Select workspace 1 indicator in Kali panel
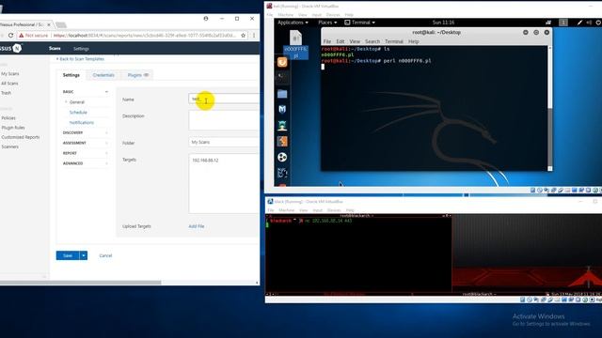Image resolution: width=602 pixels, height=338 pixels. pyautogui.click(x=563, y=23)
